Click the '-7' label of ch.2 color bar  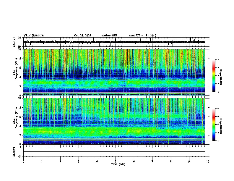(218, 141)
